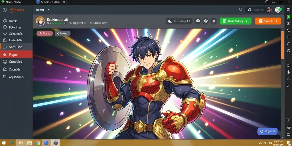Click the Chrome icon in the taskbar
292x146 pixels.
(x=38, y=143)
